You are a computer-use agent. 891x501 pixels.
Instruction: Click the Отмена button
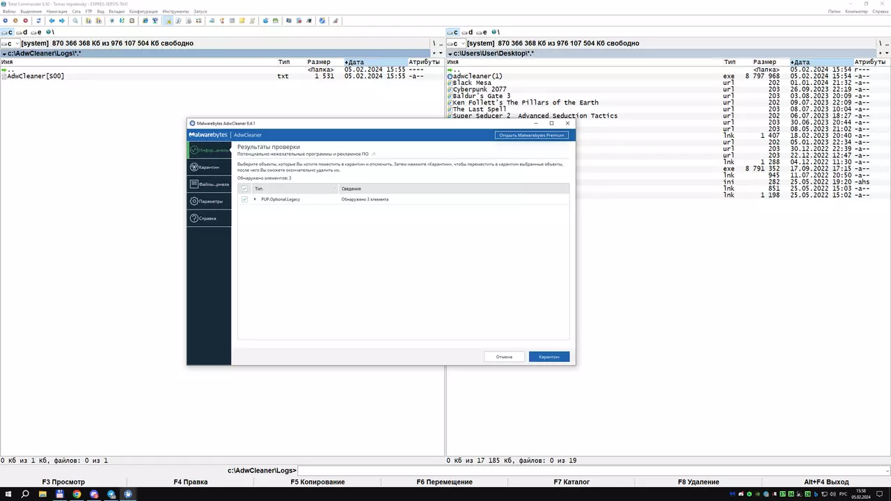(504, 356)
